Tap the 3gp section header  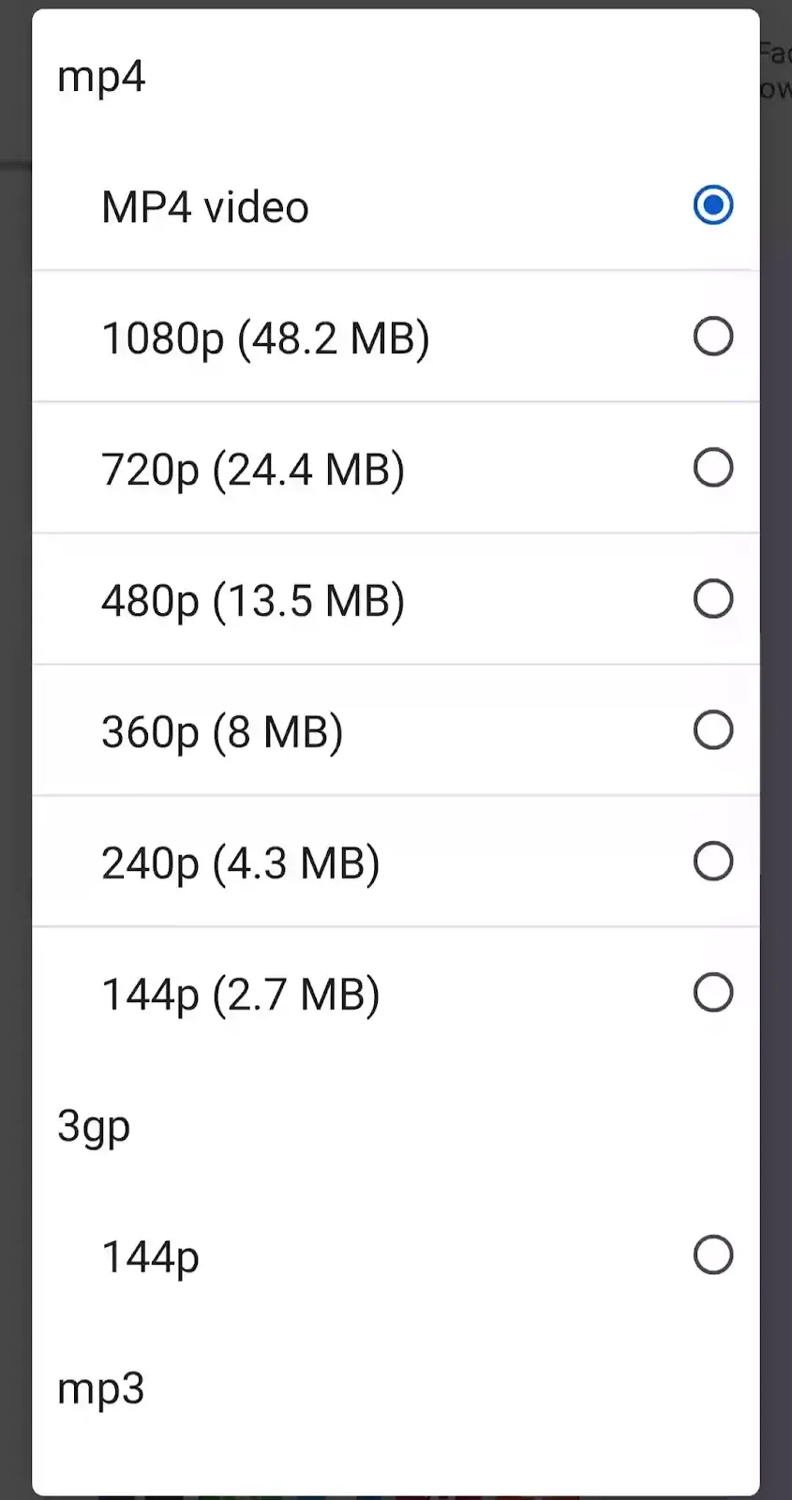pyautogui.click(x=94, y=1126)
